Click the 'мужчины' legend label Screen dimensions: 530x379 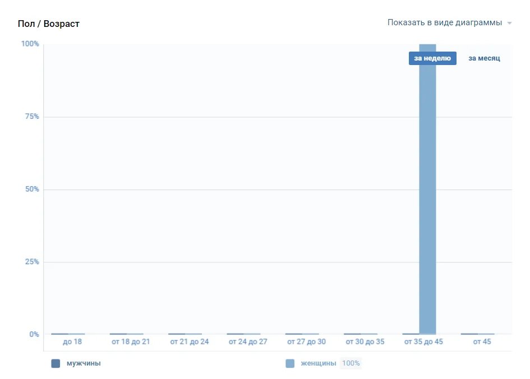[84, 363]
